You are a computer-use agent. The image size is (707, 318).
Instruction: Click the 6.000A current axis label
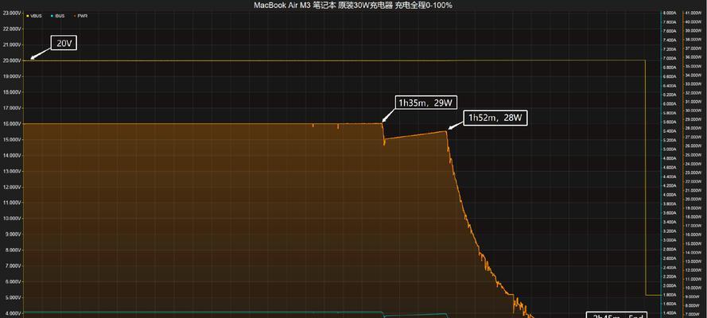point(670,104)
